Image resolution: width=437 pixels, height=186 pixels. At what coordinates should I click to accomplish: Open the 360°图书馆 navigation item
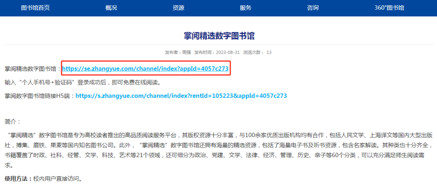point(389,8)
